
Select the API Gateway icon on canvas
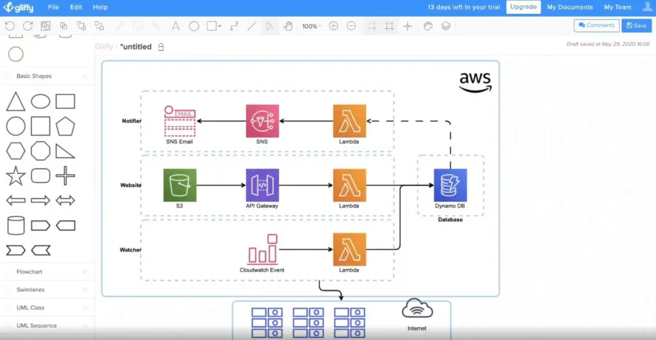(262, 185)
